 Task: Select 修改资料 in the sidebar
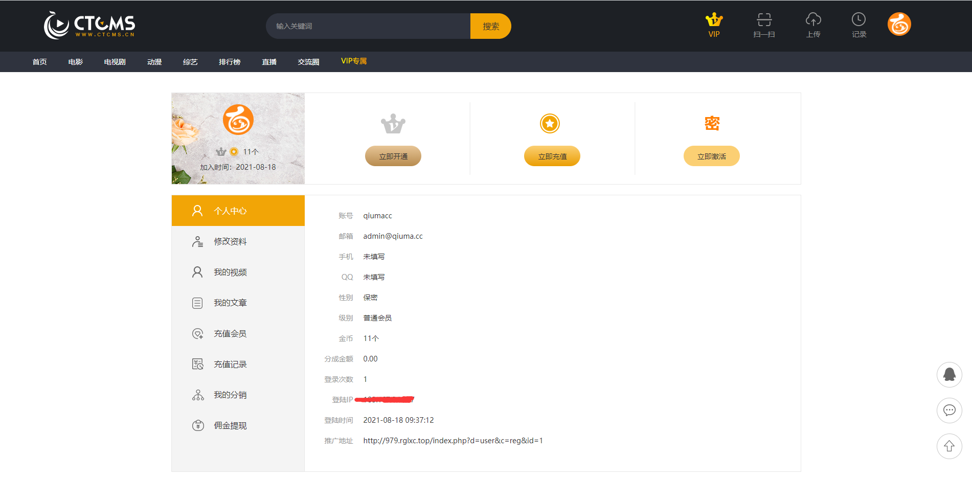(230, 241)
